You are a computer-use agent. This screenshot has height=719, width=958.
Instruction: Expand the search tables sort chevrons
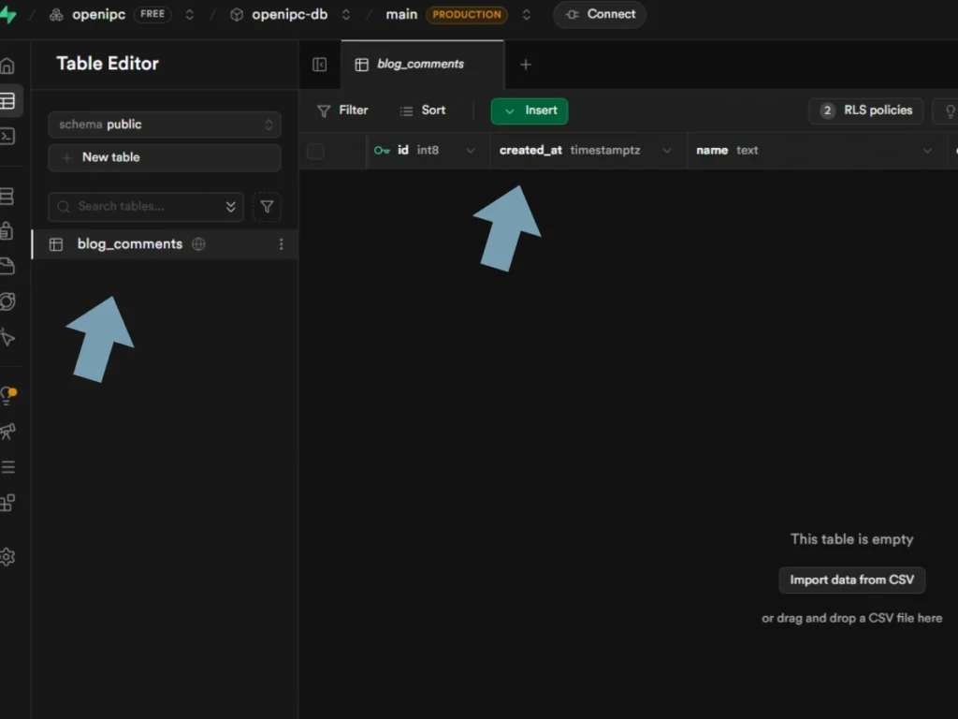click(230, 207)
